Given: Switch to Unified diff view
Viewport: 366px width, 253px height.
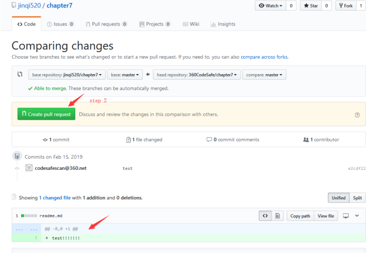Looking at the screenshot, I should [x=338, y=198].
